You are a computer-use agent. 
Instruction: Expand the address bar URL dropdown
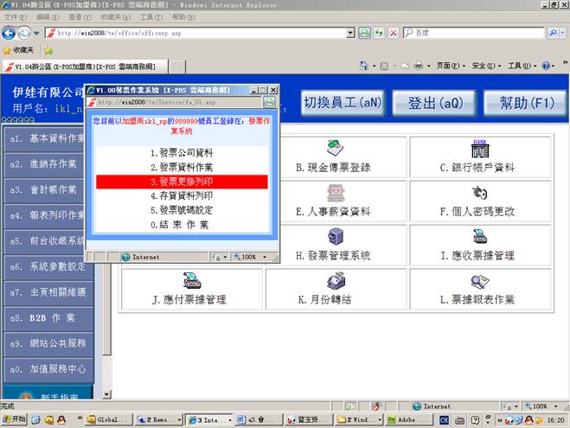(x=350, y=33)
